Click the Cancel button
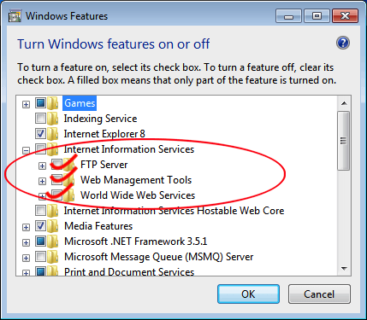The height and width of the screenshot is (320, 367). coord(319,294)
